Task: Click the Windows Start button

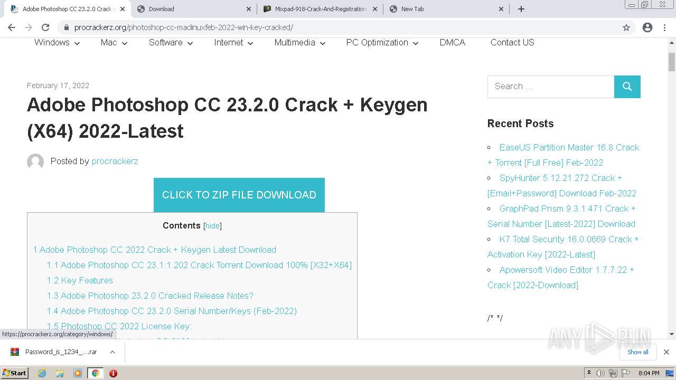Action: (x=14, y=373)
